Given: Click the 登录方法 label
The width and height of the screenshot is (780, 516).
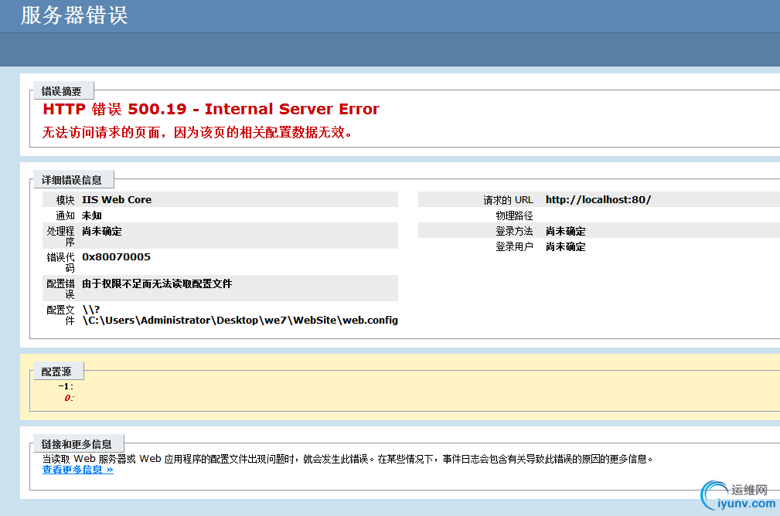Looking at the screenshot, I should pyautogui.click(x=514, y=231).
